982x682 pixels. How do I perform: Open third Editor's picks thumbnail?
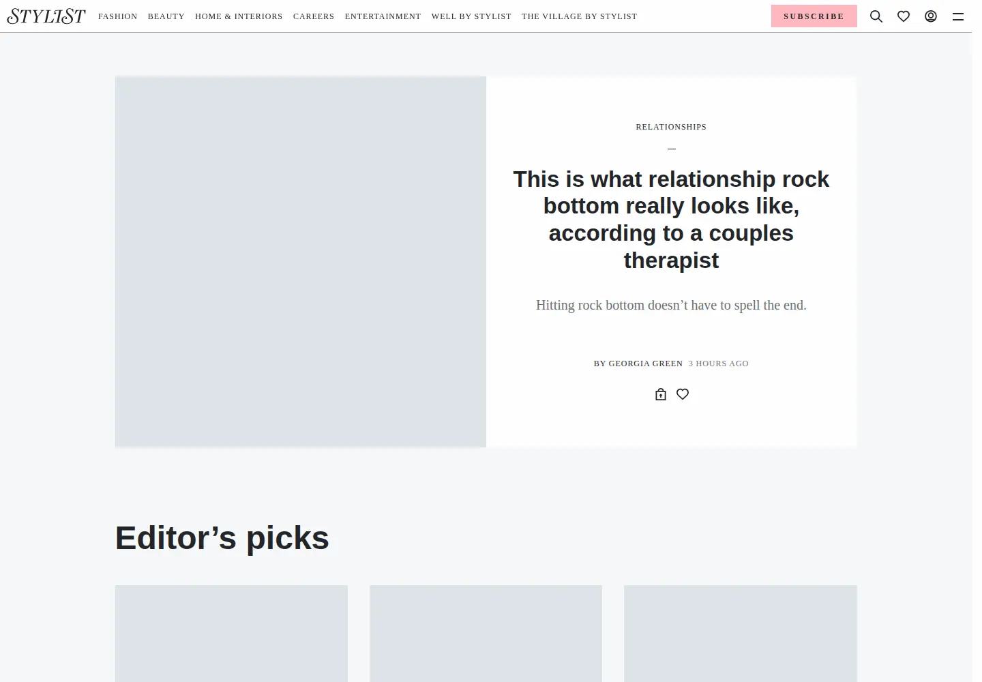click(x=741, y=634)
